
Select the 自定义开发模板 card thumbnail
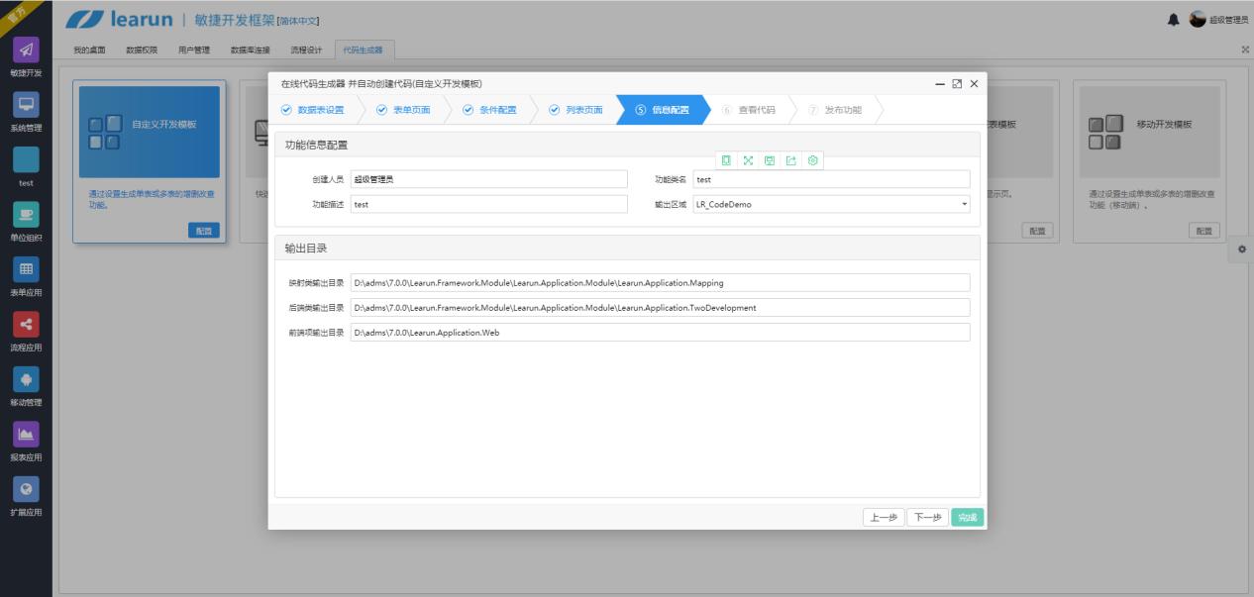[x=150, y=132]
